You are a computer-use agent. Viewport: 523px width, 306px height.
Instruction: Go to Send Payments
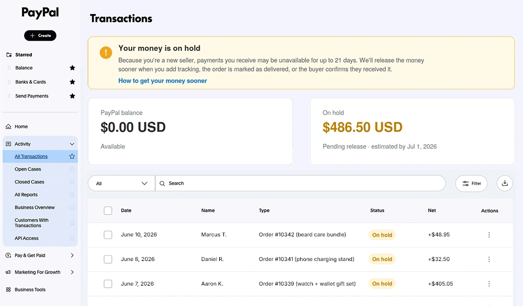click(x=32, y=96)
